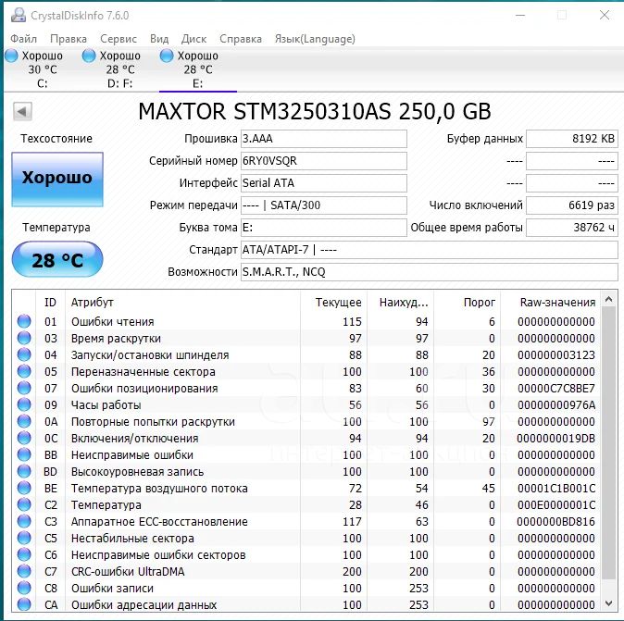Click status orb for Ошибки адресации данных
Screen dimensions: 624x621
(x=24, y=604)
